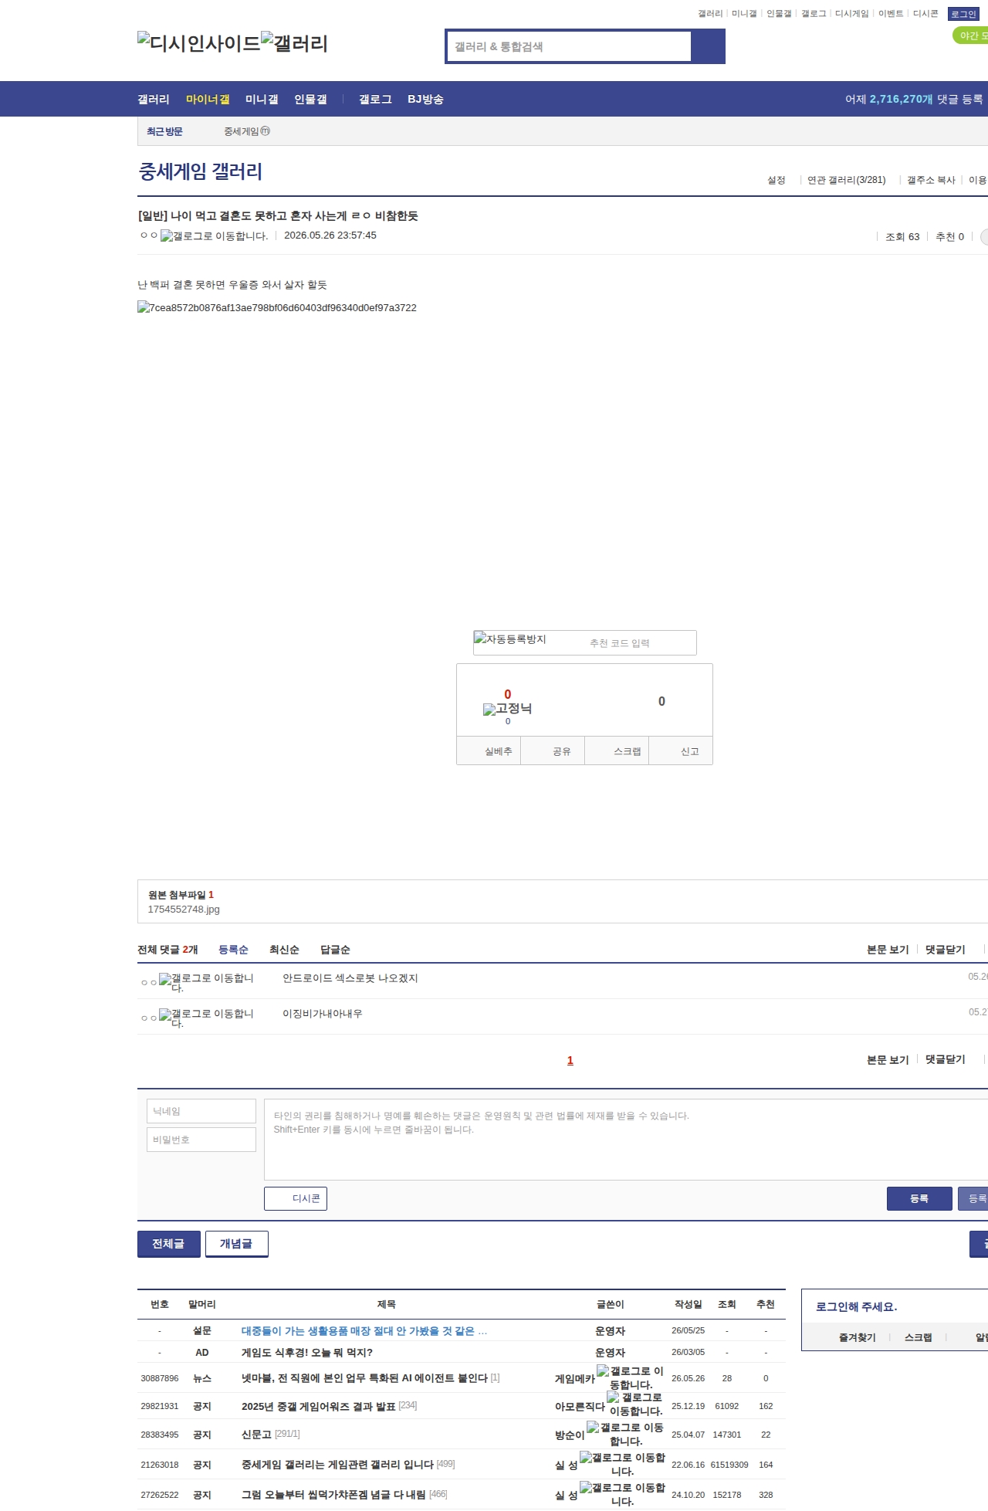Viewport: 988px width, 1511px height.
Task: Click upper 본문 보기 link
Action: click(888, 950)
